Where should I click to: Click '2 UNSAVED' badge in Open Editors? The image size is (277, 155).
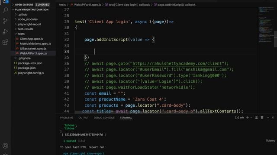click(x=42, y=5)
